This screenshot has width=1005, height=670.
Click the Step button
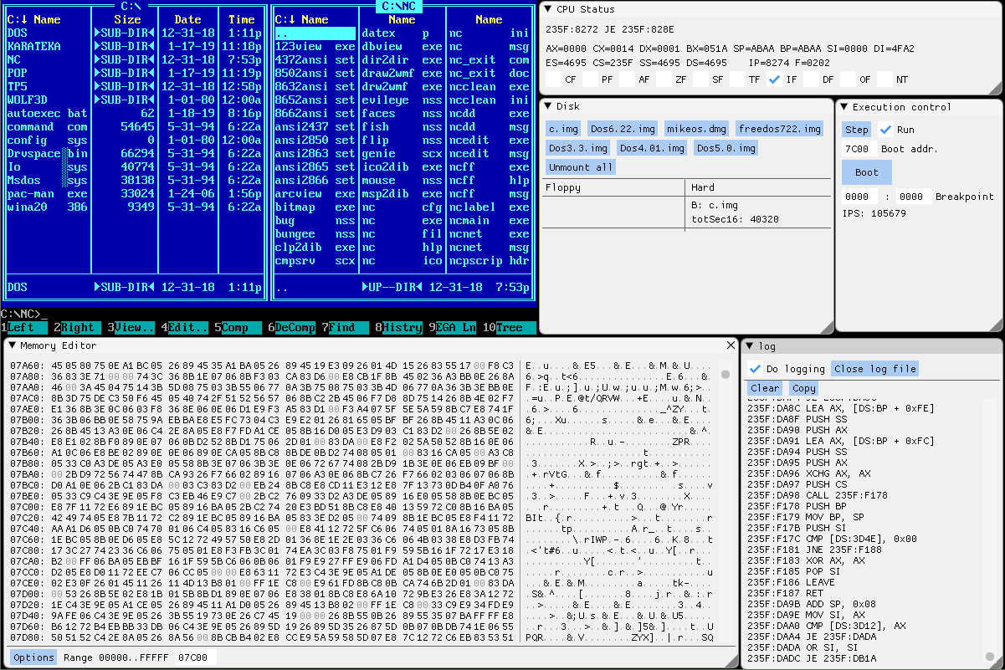point(856,130)
